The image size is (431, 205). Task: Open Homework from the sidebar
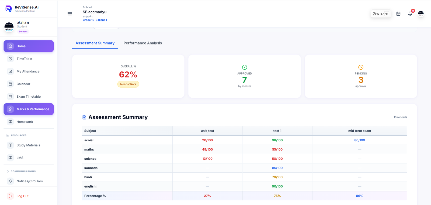(x=29, y=122)
